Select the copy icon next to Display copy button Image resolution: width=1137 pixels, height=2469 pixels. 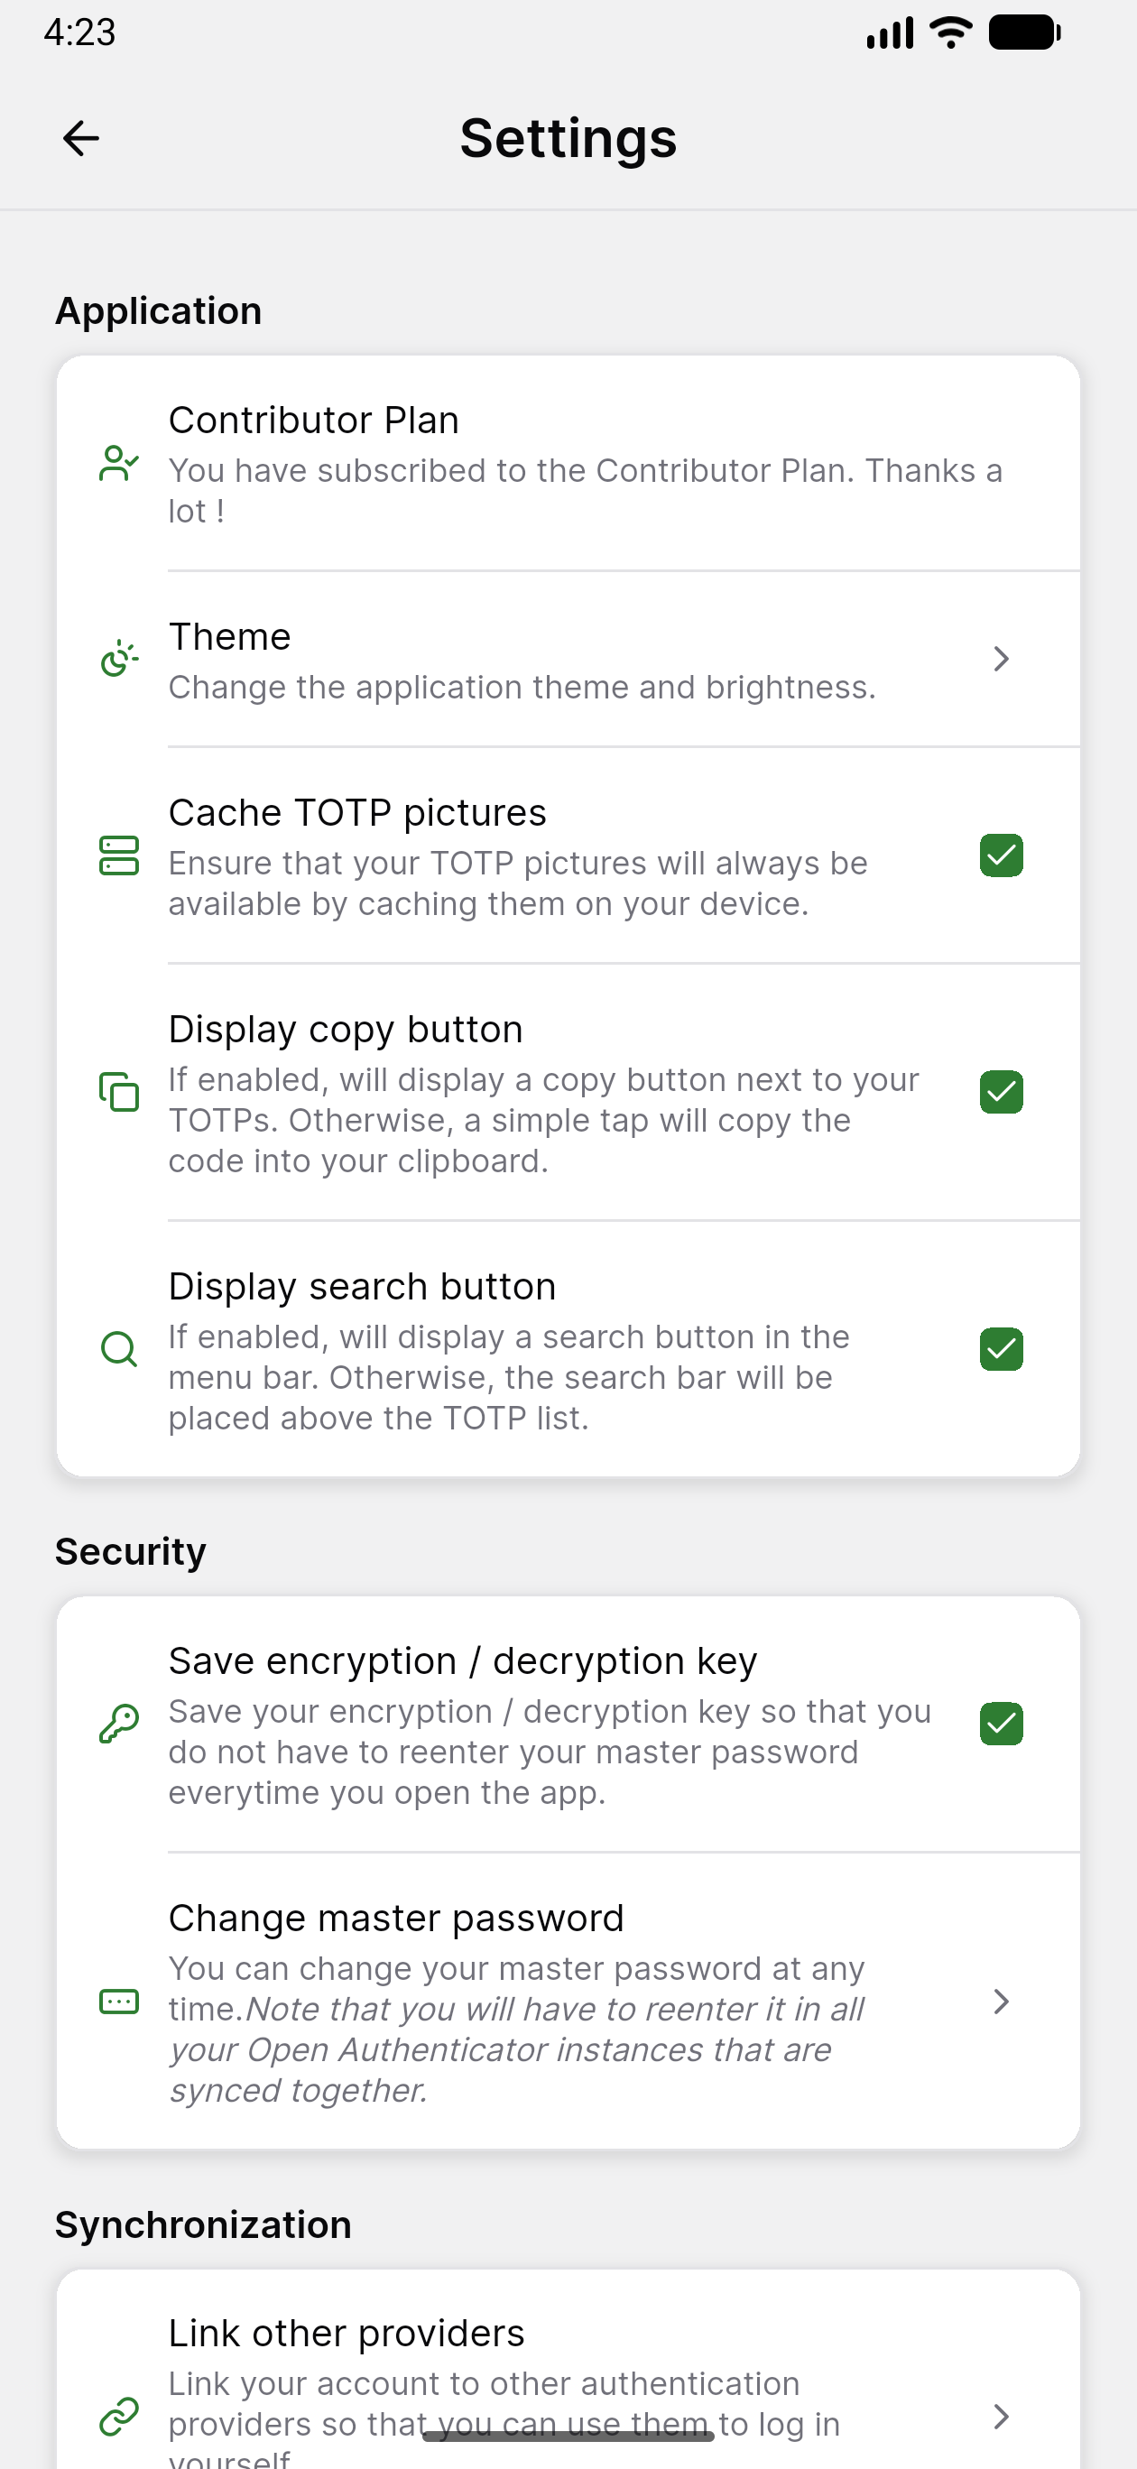118,1093
